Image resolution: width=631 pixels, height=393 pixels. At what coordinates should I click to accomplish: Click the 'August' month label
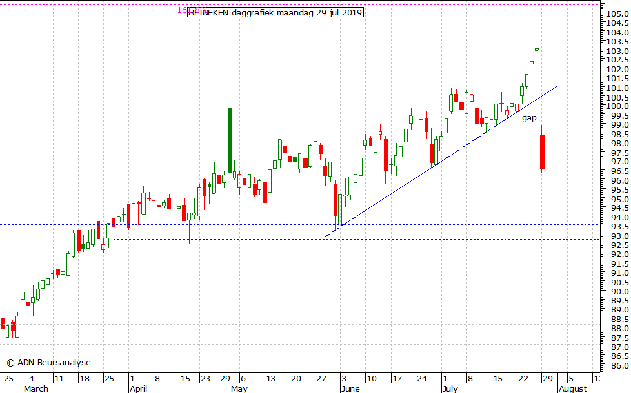[x=573, y=388]
